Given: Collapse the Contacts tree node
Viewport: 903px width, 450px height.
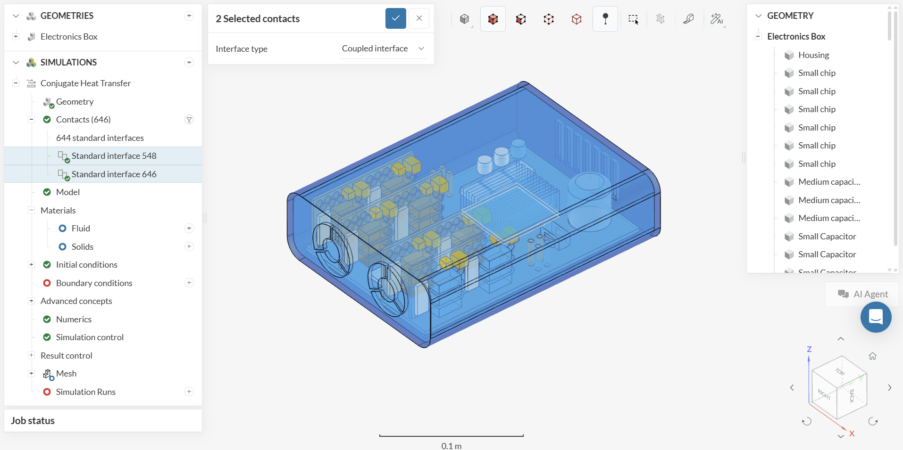Looking at the screenshot, I should coord(31,120).
